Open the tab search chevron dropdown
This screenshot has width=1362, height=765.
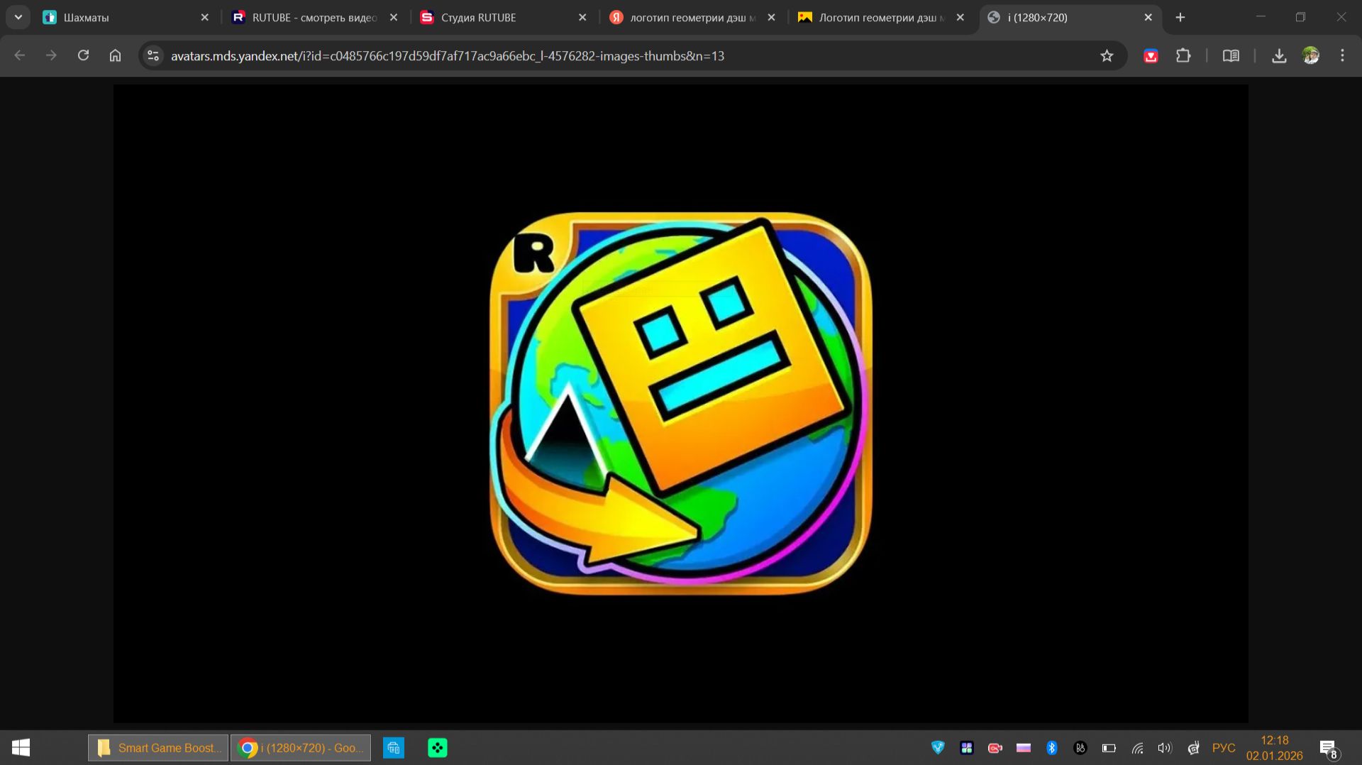[18, 17]
